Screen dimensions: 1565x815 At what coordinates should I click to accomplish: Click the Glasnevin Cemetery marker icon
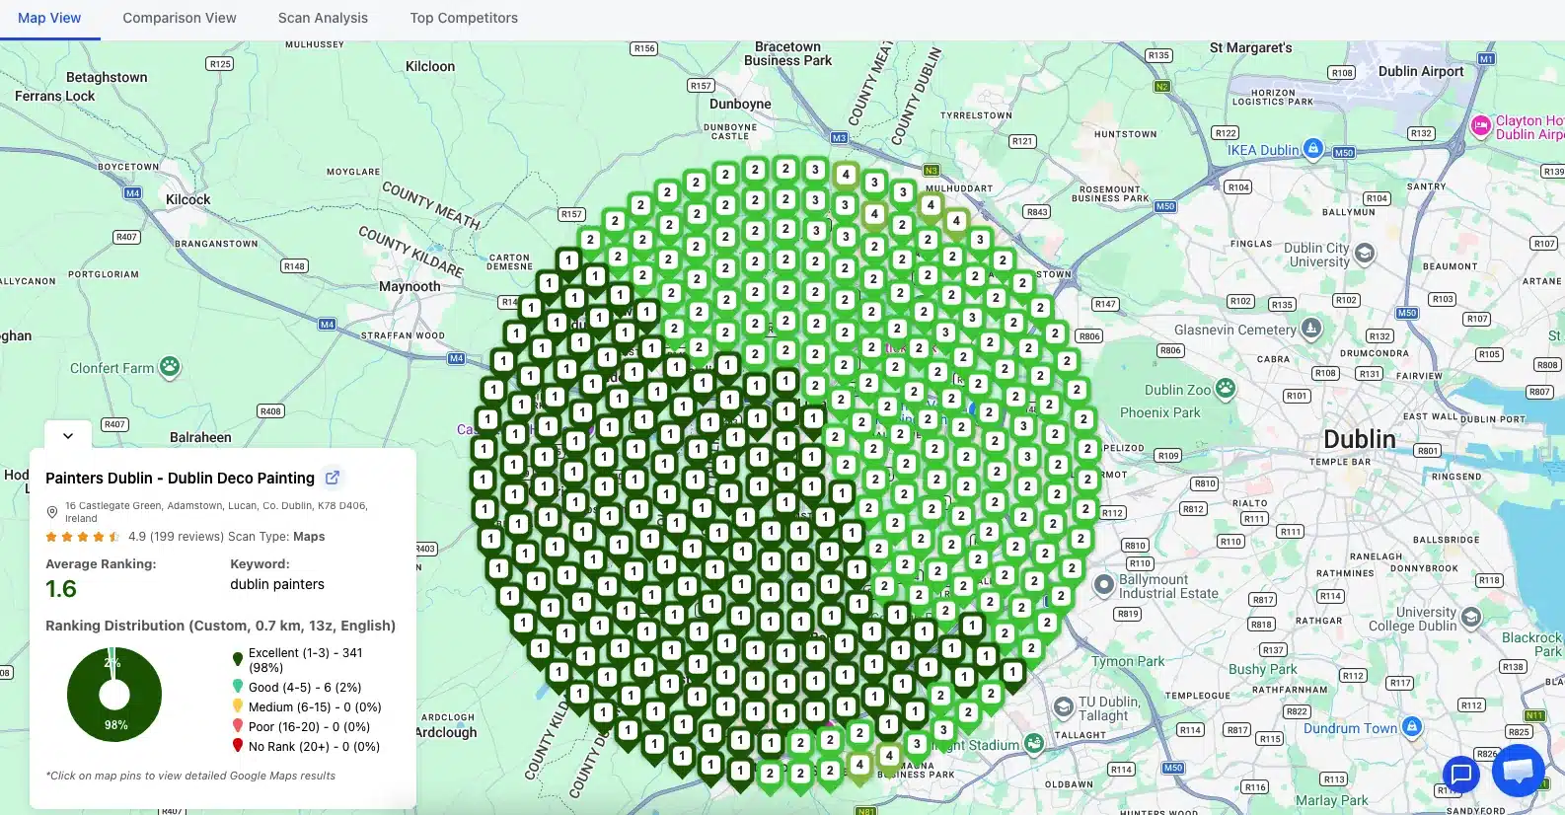(1311, 329)
